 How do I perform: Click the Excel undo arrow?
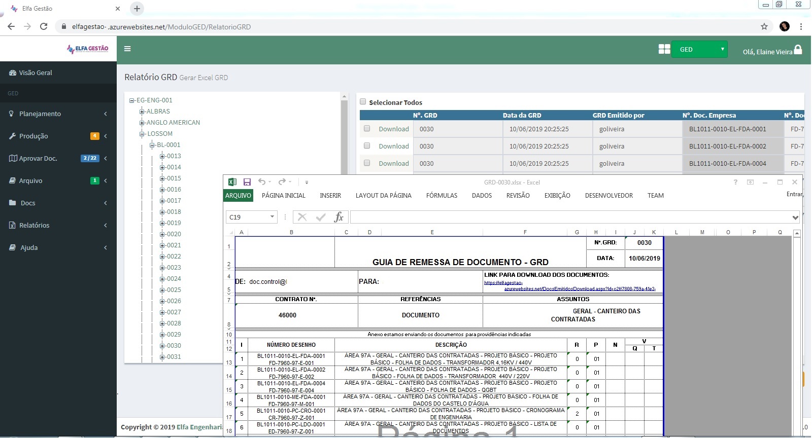[x=261, y=182]
